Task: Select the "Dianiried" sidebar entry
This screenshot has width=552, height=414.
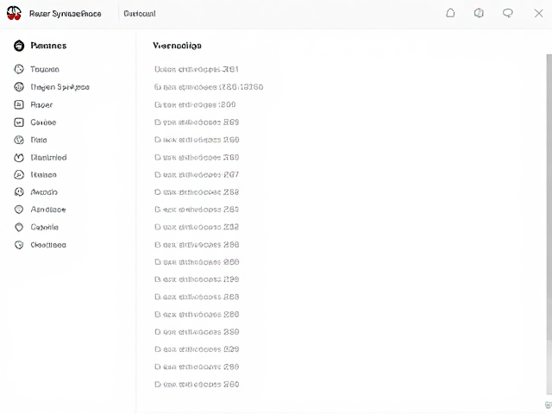Action: tap(48, 157)
